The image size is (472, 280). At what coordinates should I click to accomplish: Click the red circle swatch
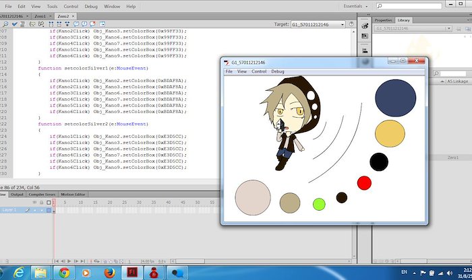coord(364,183)
